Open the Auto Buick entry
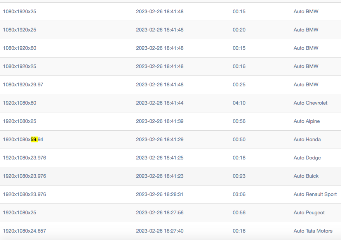The image size is (341, 240). pos(306,176)
